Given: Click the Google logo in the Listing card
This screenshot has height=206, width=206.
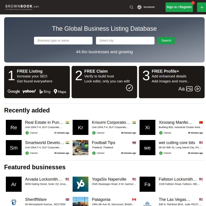Looking at the screenshot, I should (x=14, y=91).
